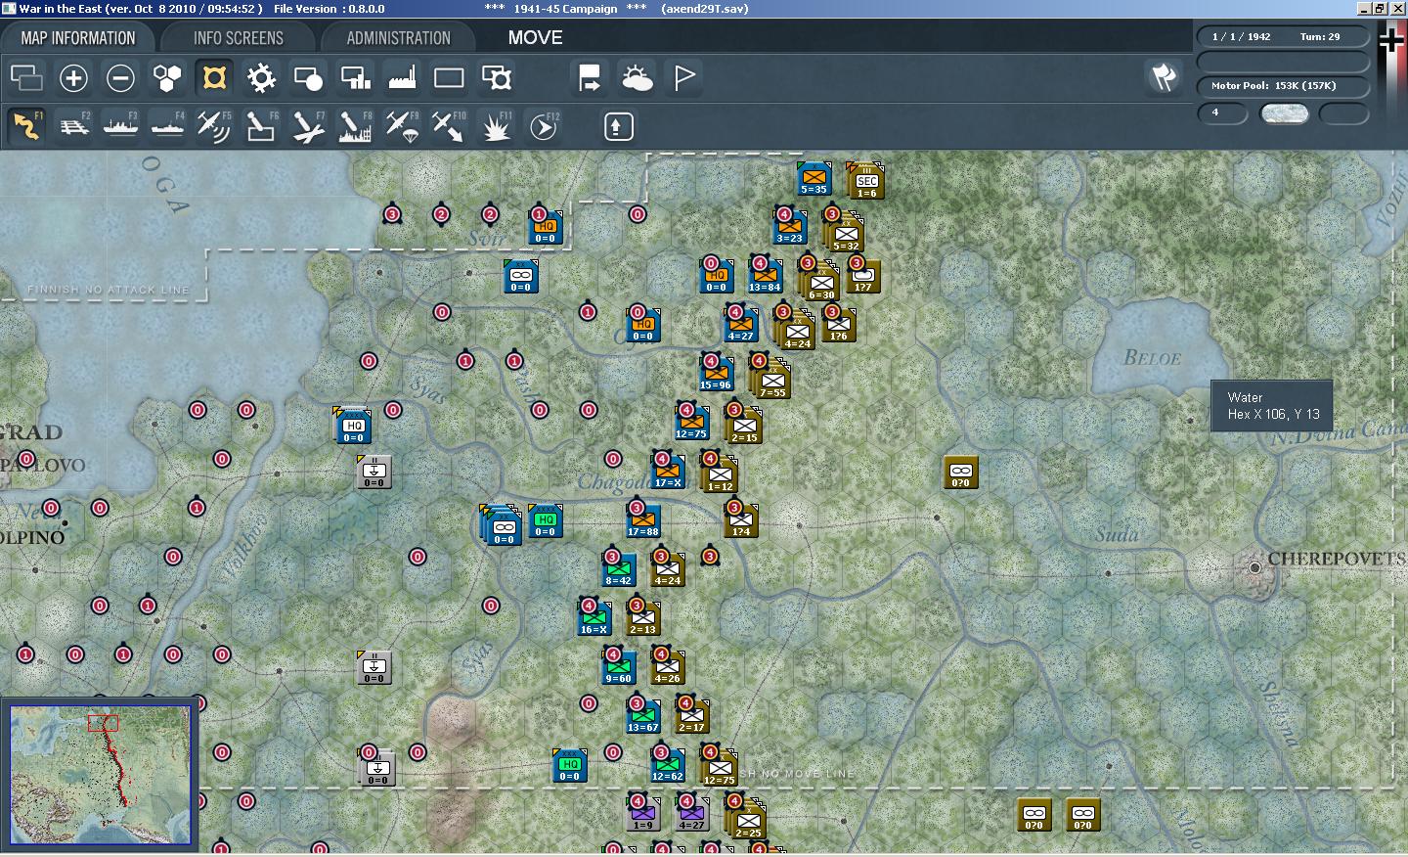Select the F10 air transfer icon
The image size is (1408, 857).
449,126
